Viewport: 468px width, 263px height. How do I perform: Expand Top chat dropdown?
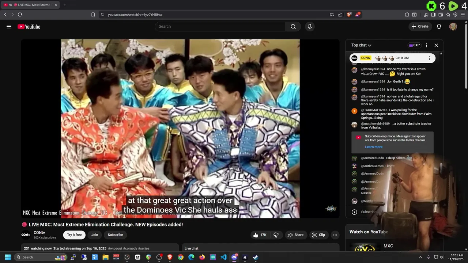click(361, 45)
